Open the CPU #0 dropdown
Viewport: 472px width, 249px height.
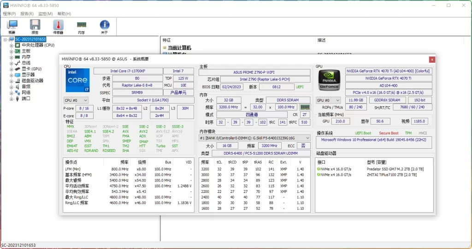[x=76, y=100]
